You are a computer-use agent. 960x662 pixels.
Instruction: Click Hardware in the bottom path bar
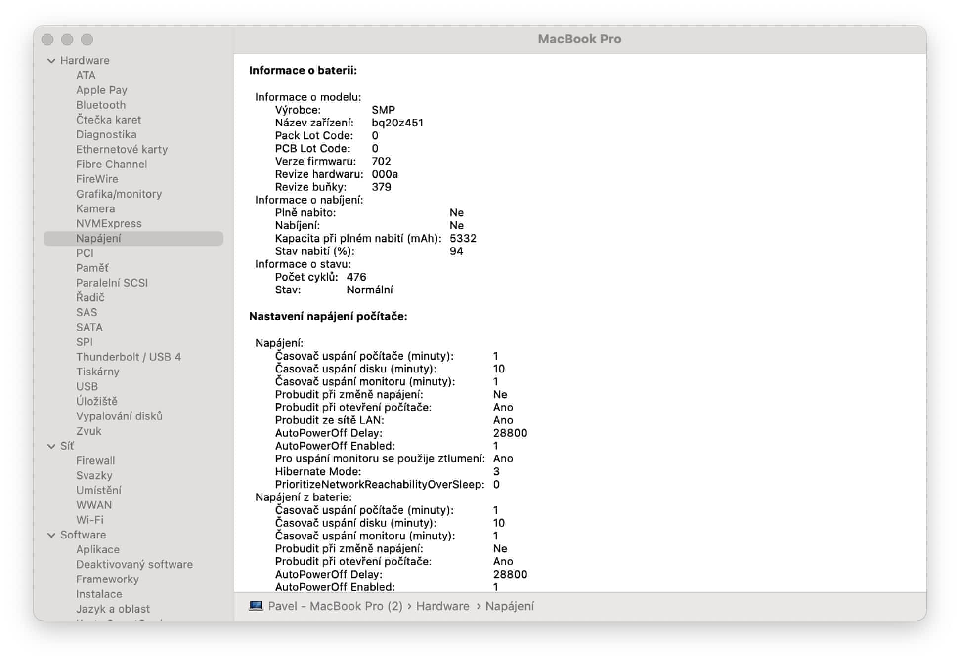click(x=442, y=606)
